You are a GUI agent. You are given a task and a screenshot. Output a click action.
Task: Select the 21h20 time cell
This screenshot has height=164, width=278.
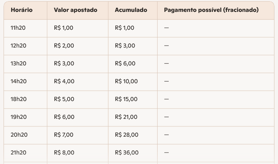click(x=18, y=153)
